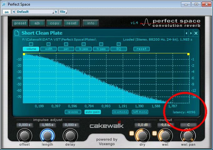Enable checkbox above width envelope
This screenshot has width=213, height=150.
coord(49,44)
